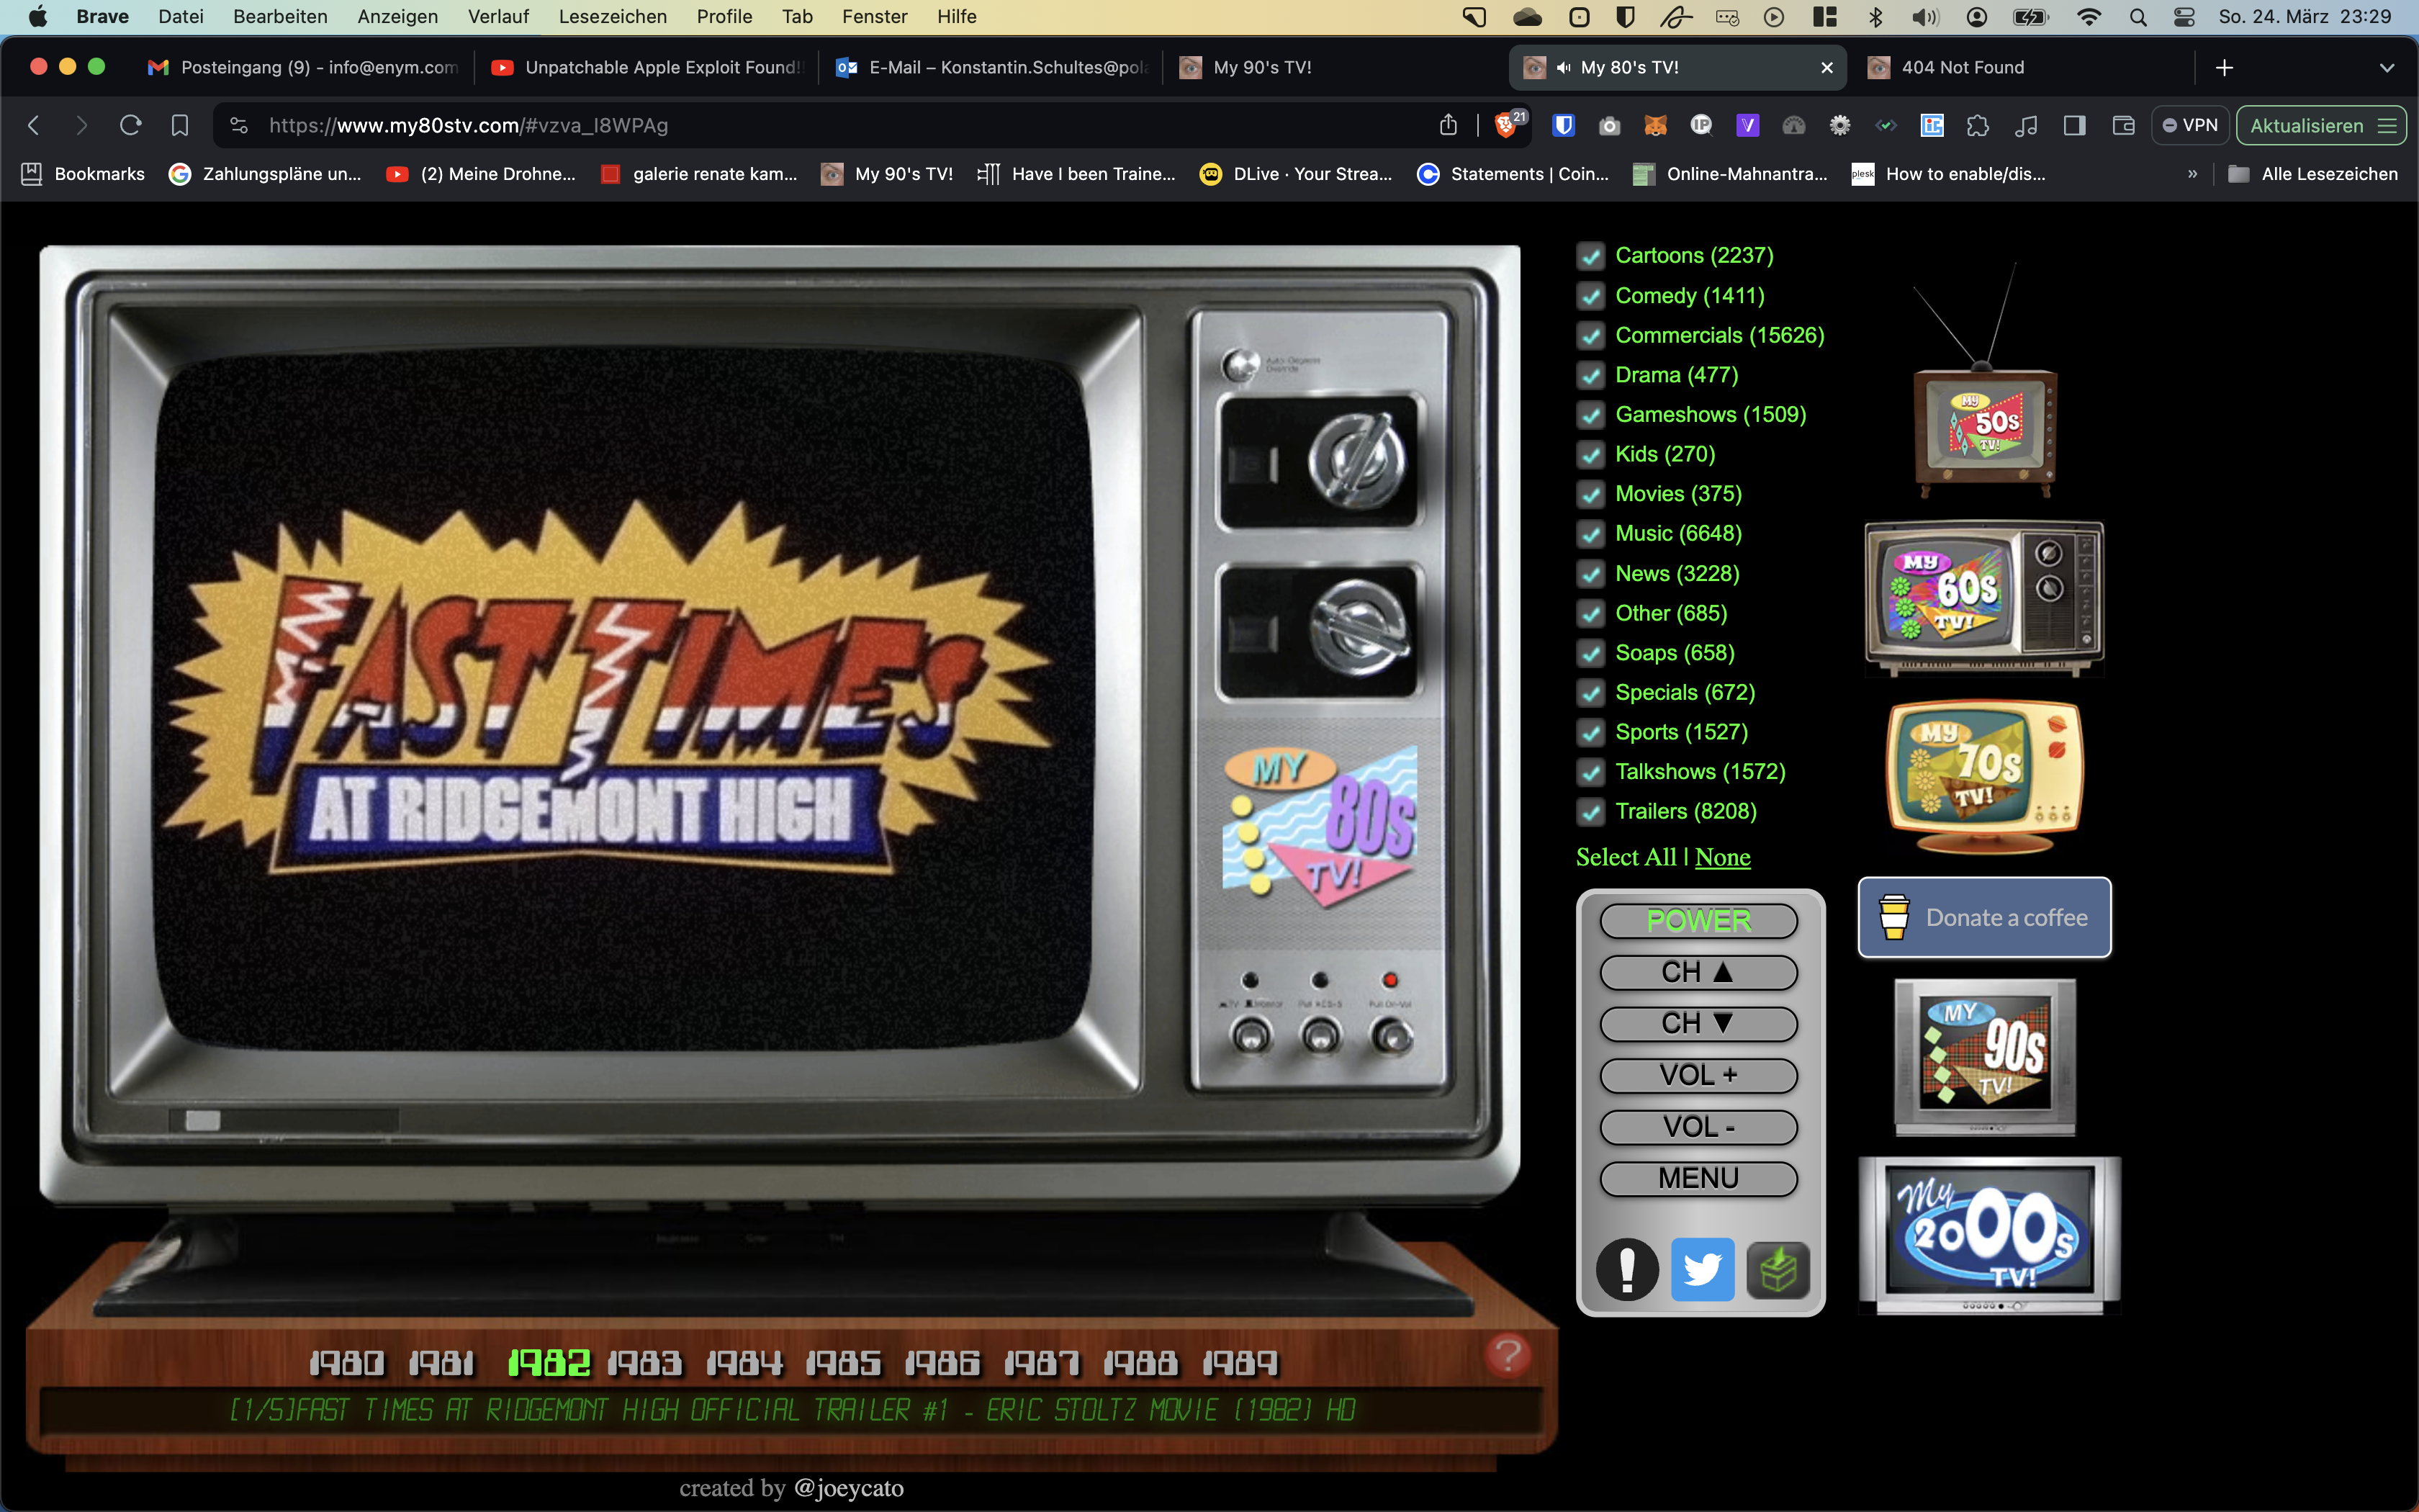Image resolution: width=2419 pixels, height=1512 pixels.
Task: Open the @joeycato creator link
Action: pos(849,1489)
